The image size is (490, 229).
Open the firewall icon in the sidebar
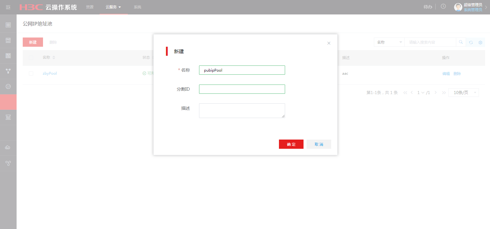tap(8, 56)
